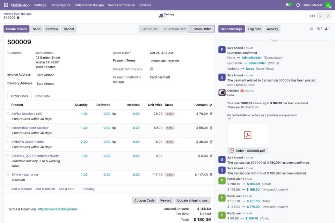Click the Log note button
Image resolution: width=335 pixels, height=223 pixels.
click(254, 29)
